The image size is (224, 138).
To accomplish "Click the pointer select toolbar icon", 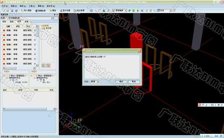I will tap(154, 10).
